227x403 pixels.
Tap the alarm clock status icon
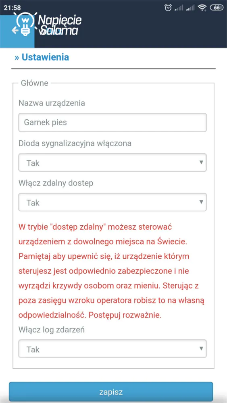168,8
